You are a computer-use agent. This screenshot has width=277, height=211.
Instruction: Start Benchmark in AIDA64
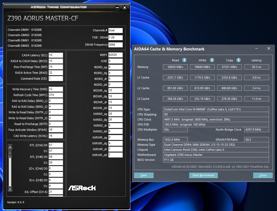point(203,175)
